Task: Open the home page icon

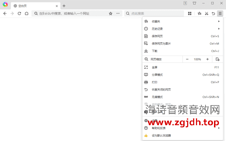Action: 26,13
